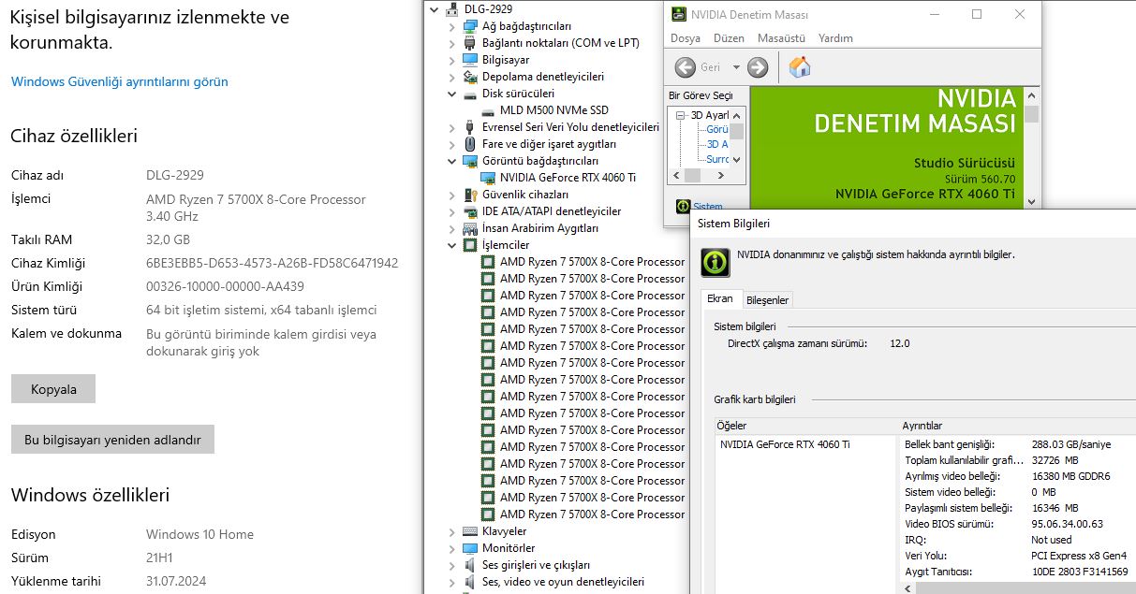Go back with the Geri arrow button

686,67
